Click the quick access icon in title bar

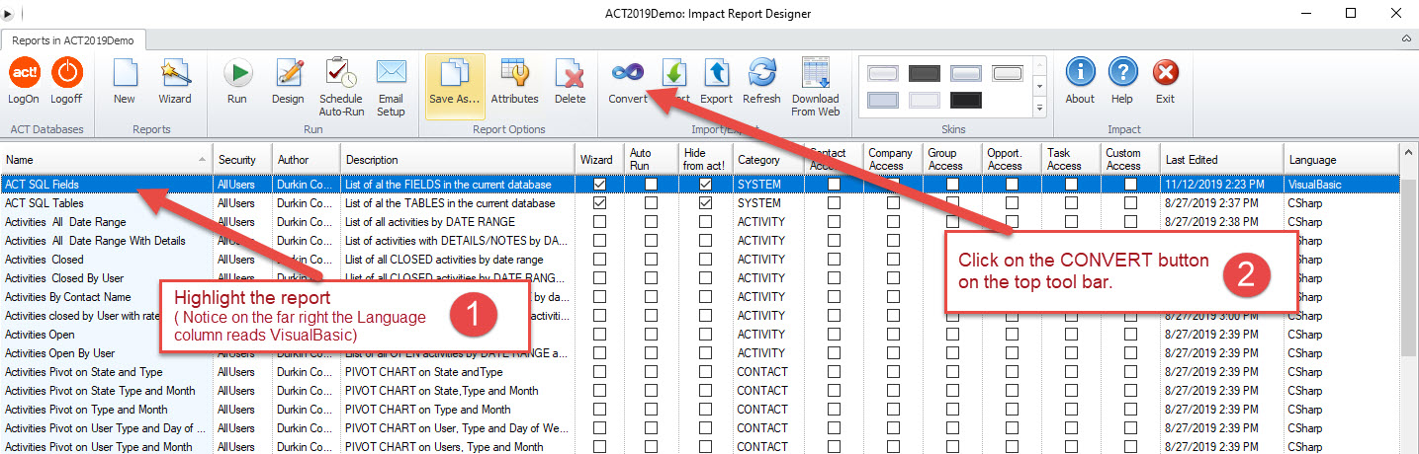click(x=9, y=14)
